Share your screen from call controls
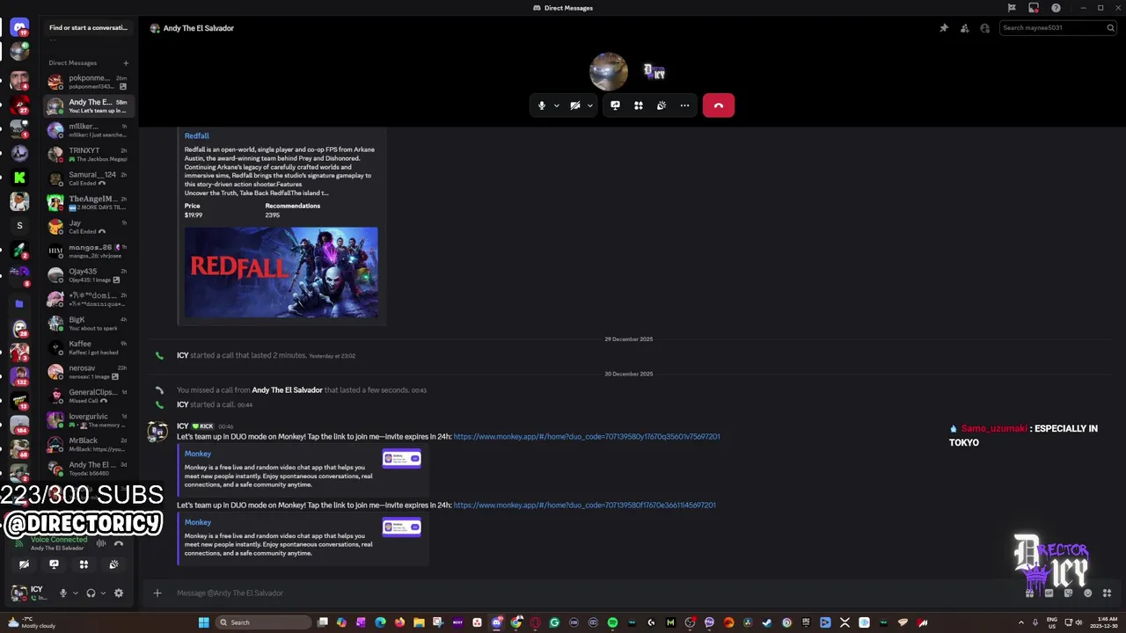This screenshot has height=633, width=1126. coord(615,105)
